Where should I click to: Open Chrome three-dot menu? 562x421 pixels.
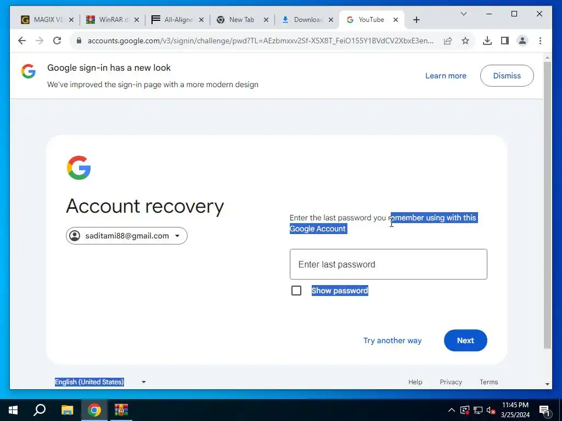click(540, 41)
